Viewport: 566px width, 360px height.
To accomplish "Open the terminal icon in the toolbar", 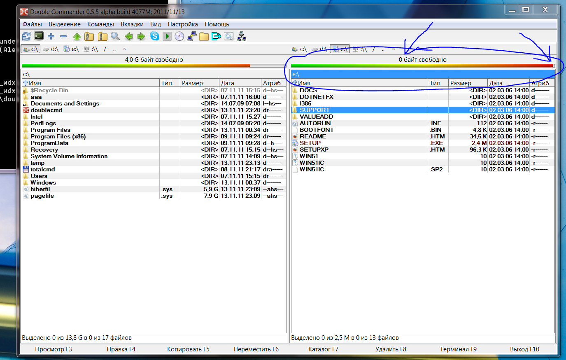I will [39, 36].
